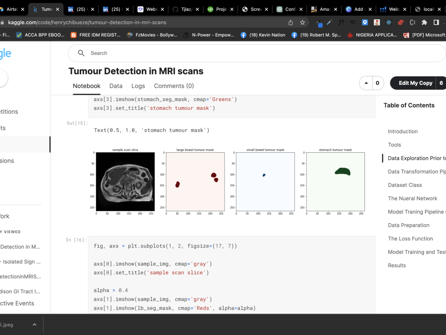Open the [PDF] Microsoft bookmark
This screenshot has width=446, height=335.
coord(425,35)
